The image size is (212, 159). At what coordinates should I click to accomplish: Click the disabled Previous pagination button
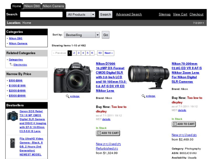(59, 53)
